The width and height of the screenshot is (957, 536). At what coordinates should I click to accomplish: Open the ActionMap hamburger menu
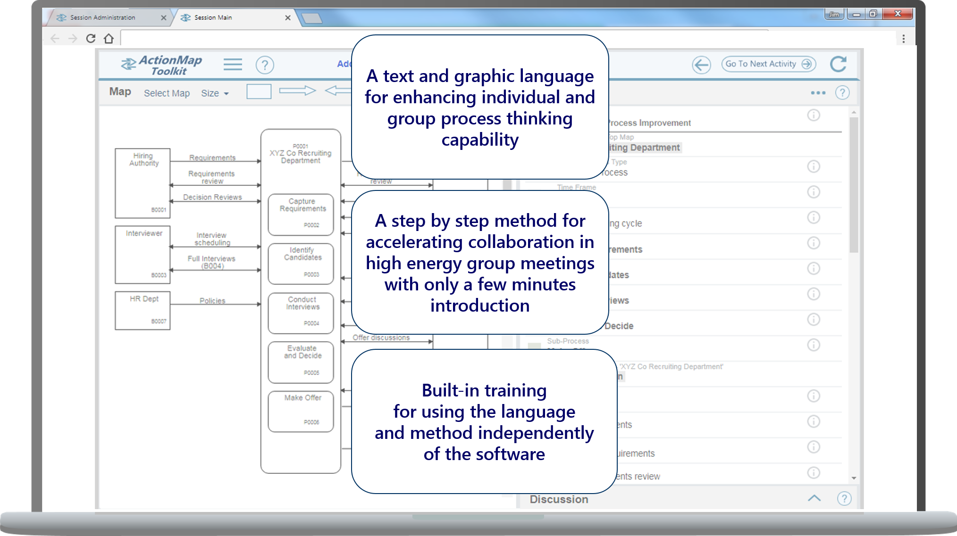point(233,65)
